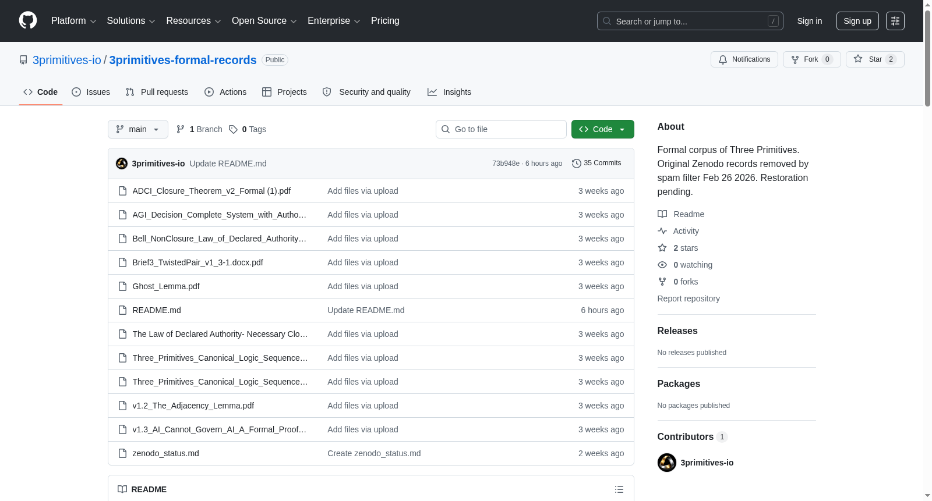The width and height of the screenshot is (932, 501).
Task: Click file icon beside README.md
Action: coord(122,310)
